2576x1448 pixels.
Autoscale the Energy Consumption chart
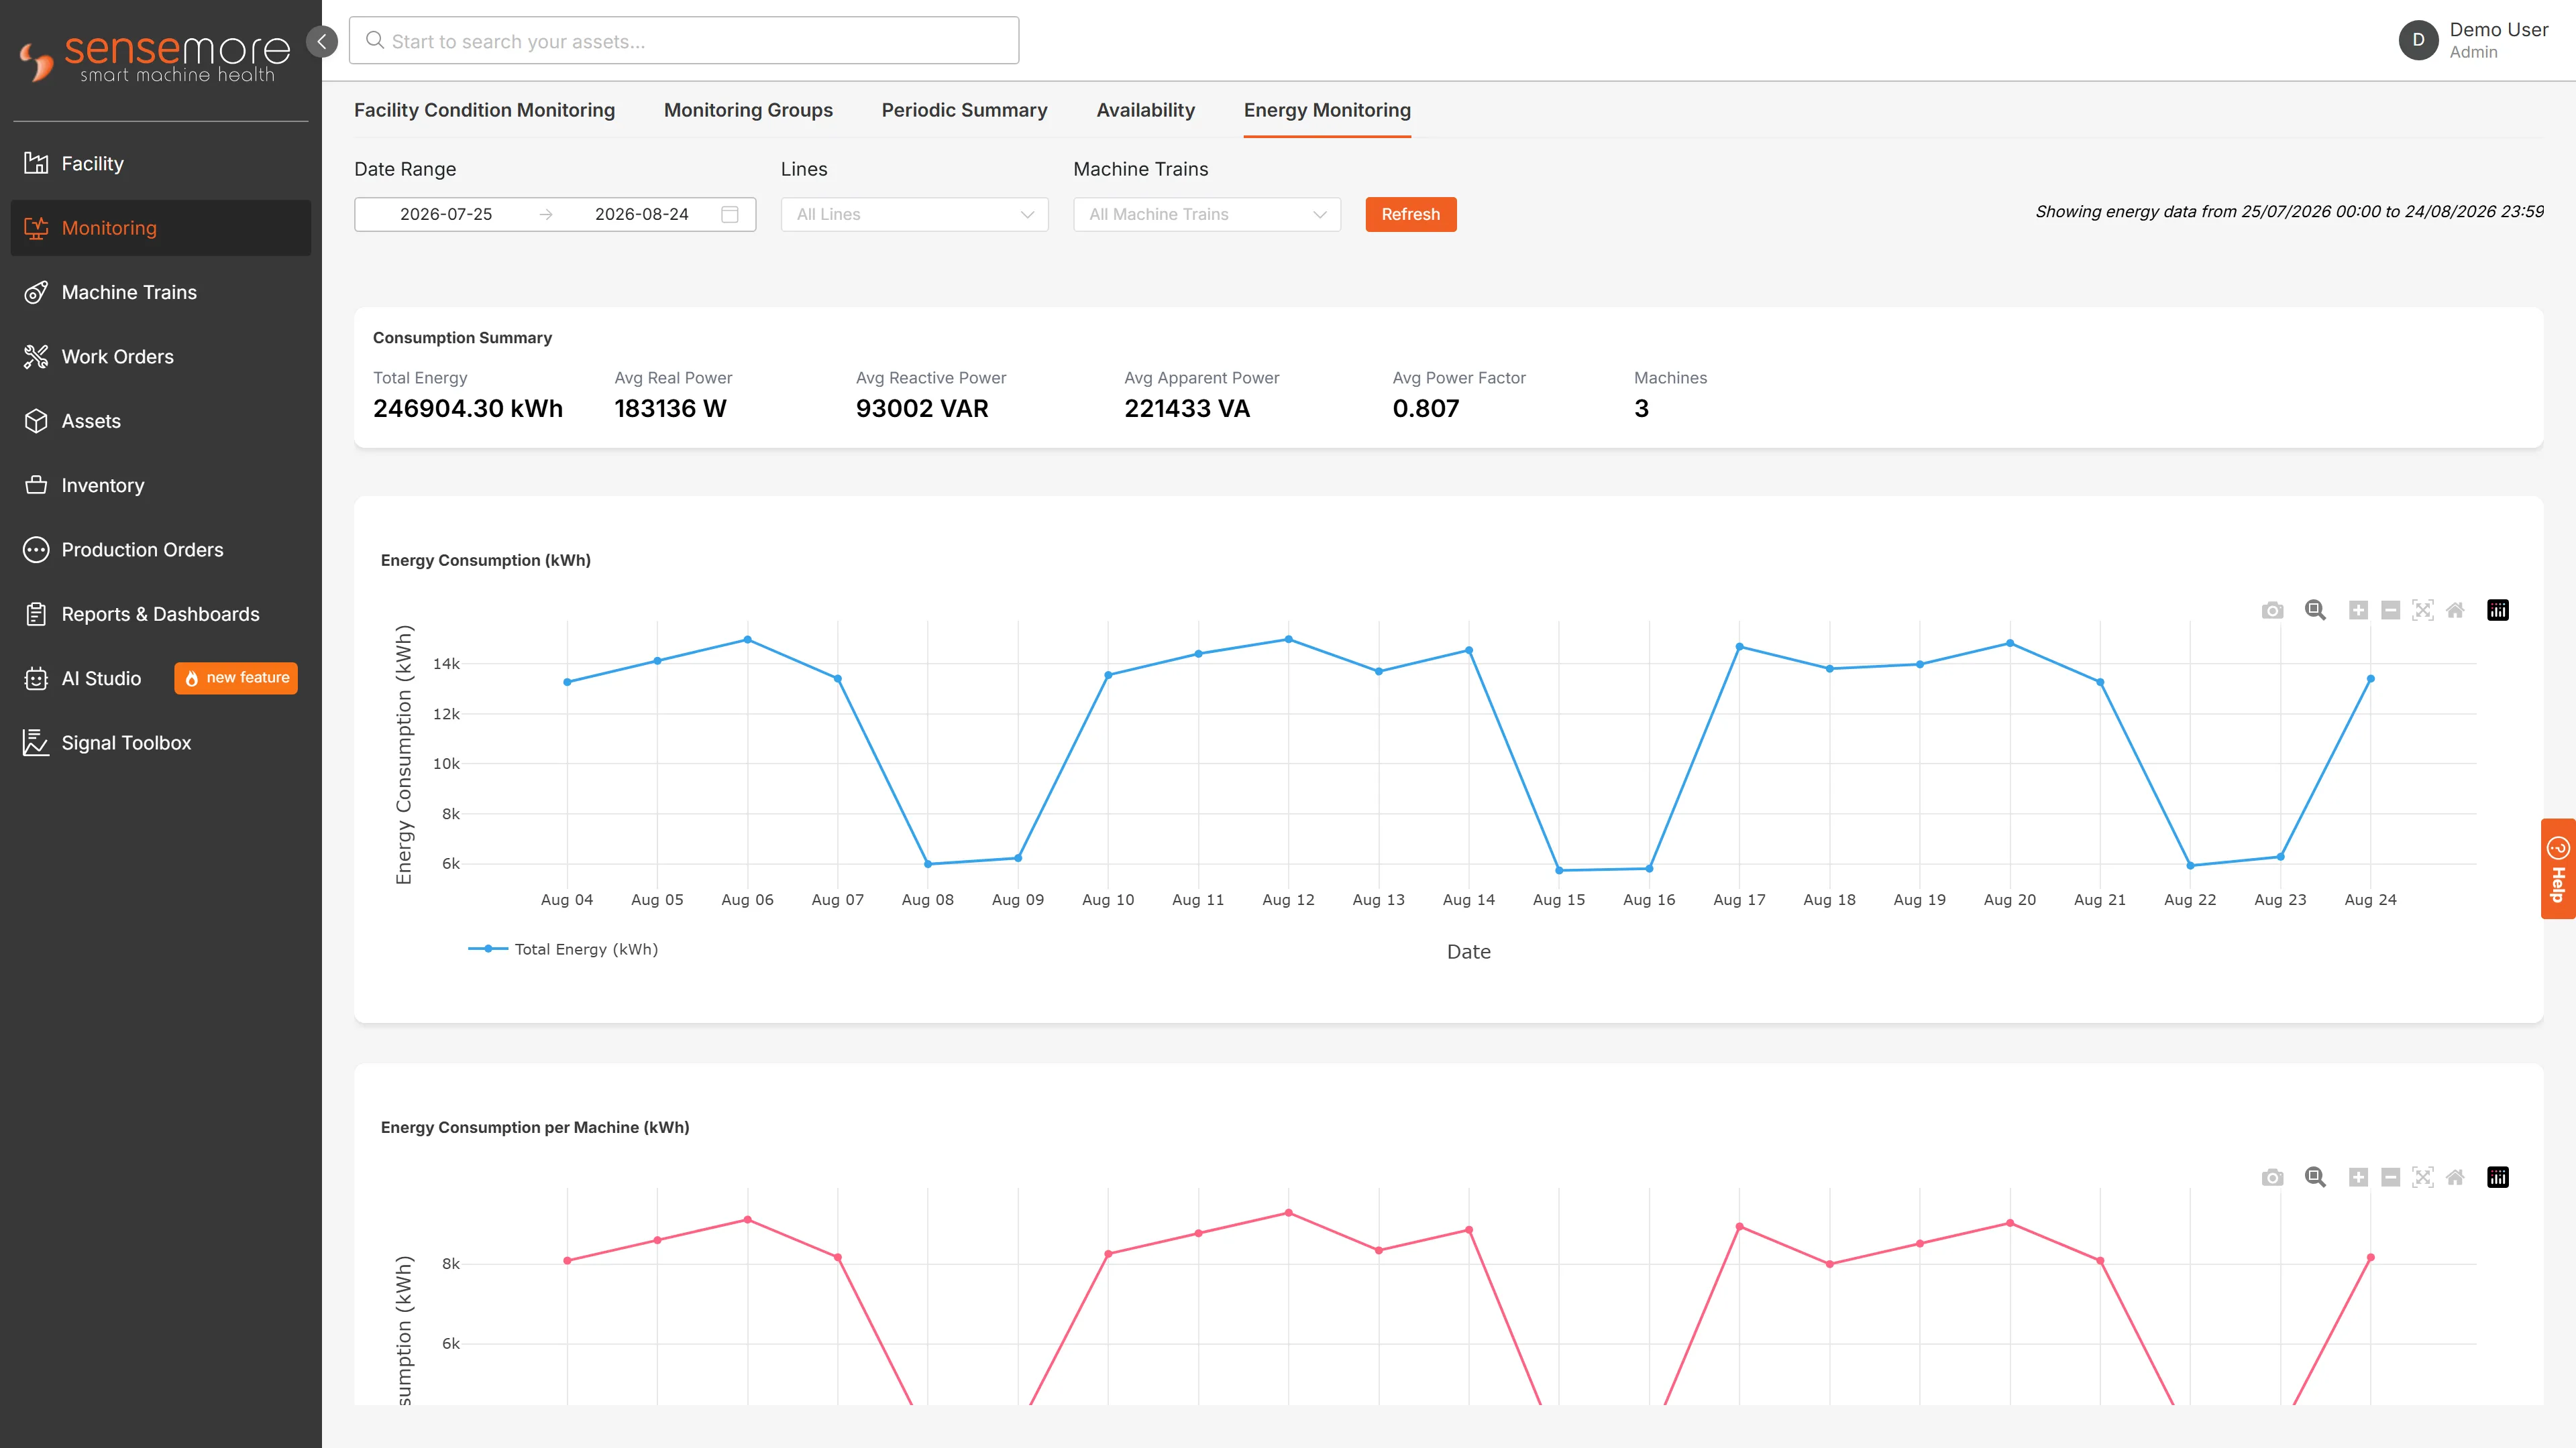[x=2422, y=611]
